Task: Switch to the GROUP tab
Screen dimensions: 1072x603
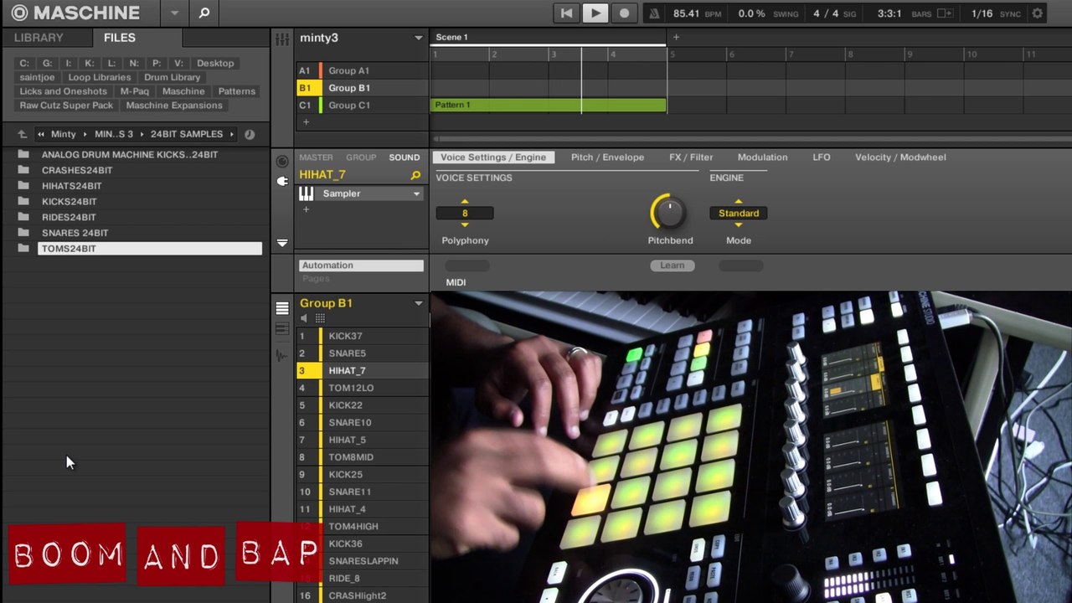Action: click(361, 157)
